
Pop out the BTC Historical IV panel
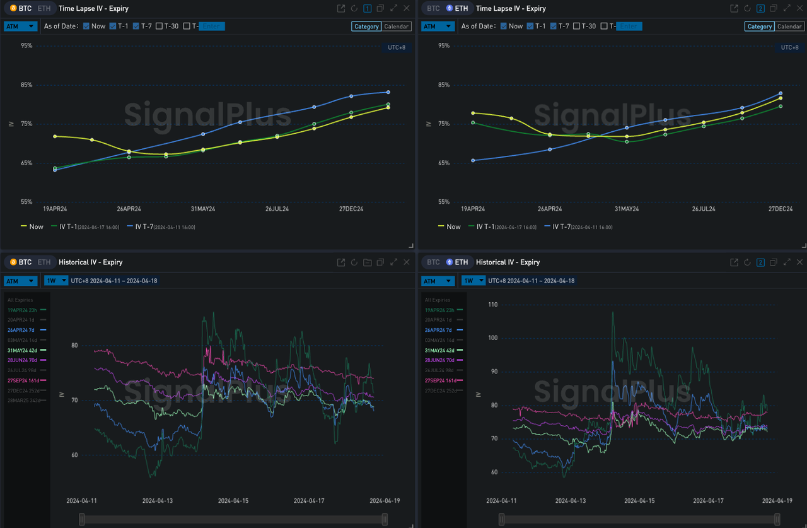(x=341, y=262)
